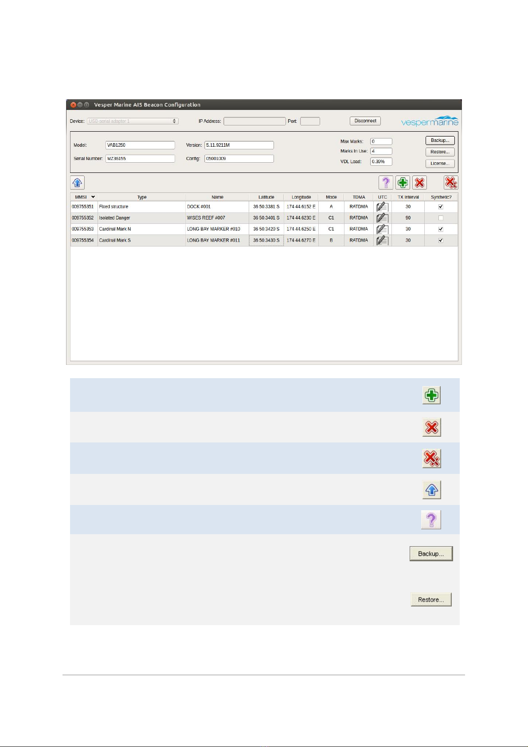Screen dimensions: 528x747
Task: Select the Cardinal Mark N type cell
Action: click(x=141, y=229)
